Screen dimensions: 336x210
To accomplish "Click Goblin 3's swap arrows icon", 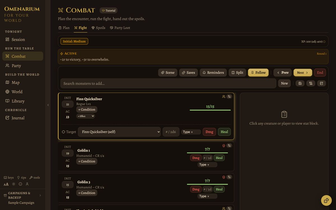I will click(x=229, y=177).
